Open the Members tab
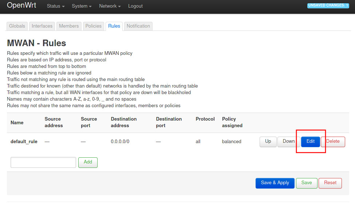 click(x=69, y=26)
